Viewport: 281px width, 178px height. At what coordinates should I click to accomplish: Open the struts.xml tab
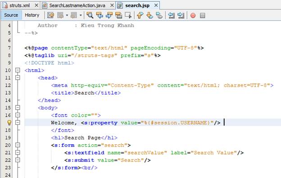20,5
